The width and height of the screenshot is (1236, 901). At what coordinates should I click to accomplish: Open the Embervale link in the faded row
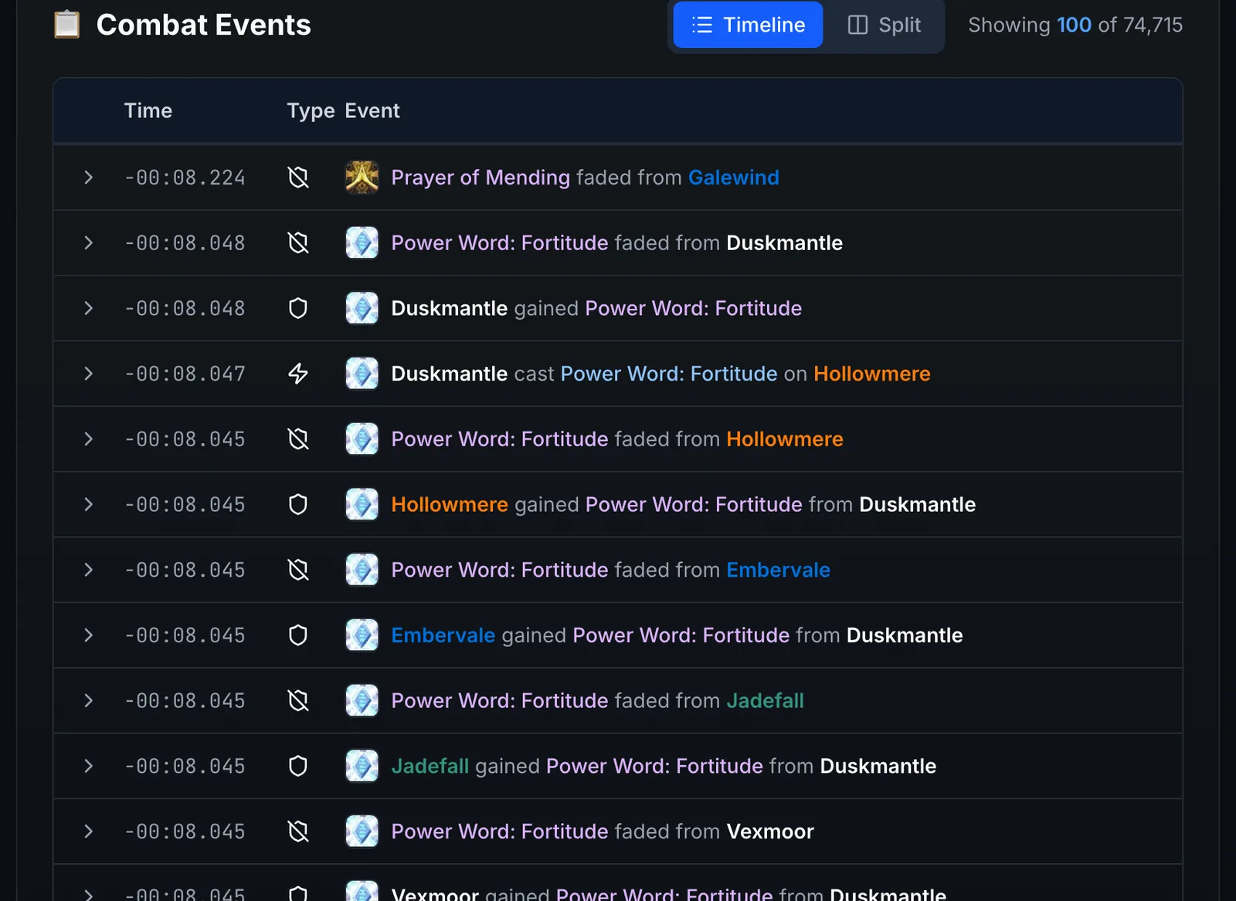tap(778, 570)
